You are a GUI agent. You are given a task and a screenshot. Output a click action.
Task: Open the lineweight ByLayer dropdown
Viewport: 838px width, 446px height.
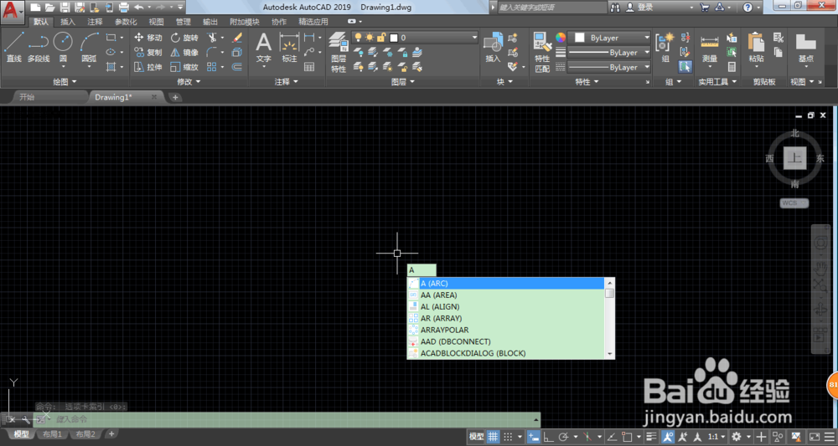coord(609,52)
